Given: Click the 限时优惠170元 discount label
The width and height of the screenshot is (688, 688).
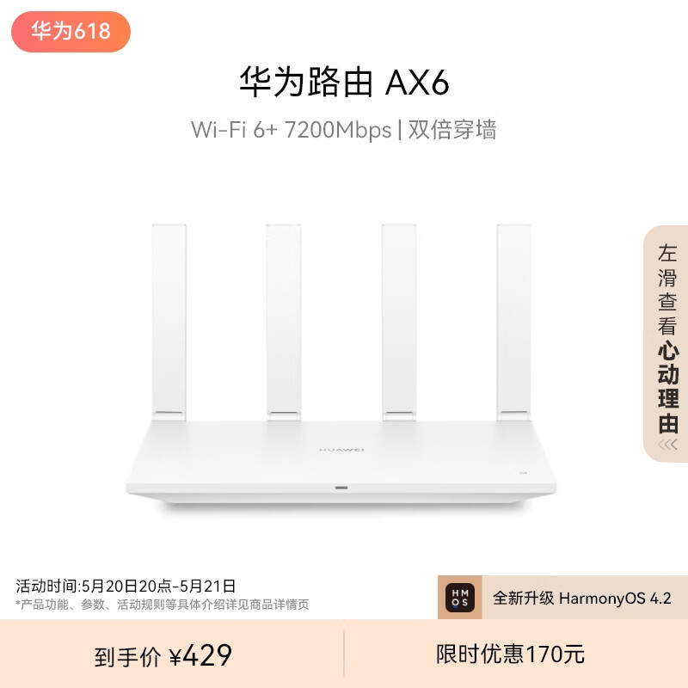Looking at the screenshot, I should click(510, 654).
